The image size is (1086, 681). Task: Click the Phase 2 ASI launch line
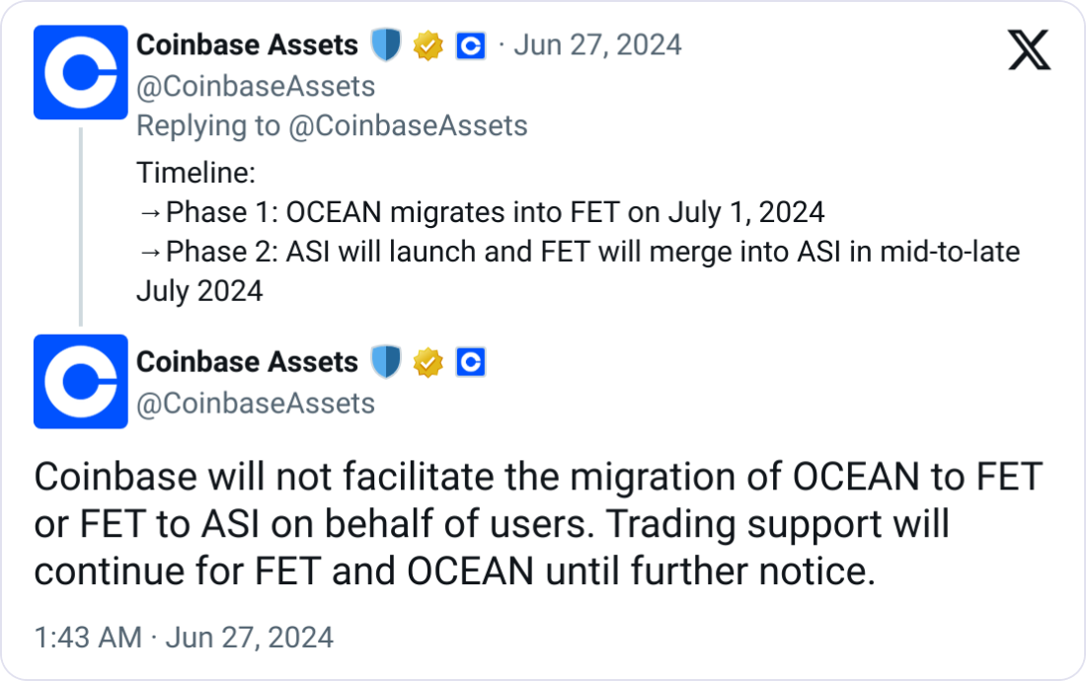[578, 252]
